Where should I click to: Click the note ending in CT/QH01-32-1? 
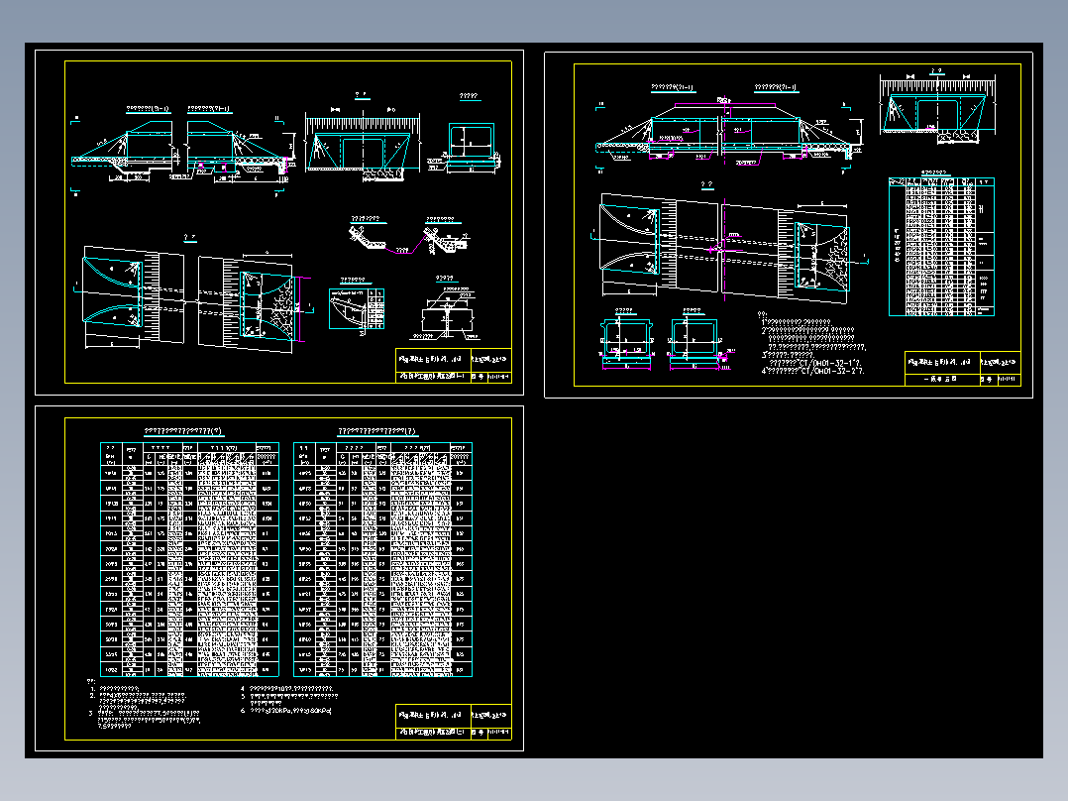pyautogui.click(x=813, y=362)
